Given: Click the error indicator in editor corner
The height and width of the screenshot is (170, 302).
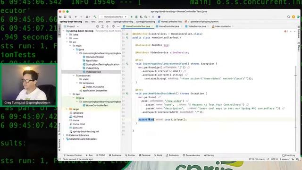Looking at the screenshot, I should tap(286, 31).
